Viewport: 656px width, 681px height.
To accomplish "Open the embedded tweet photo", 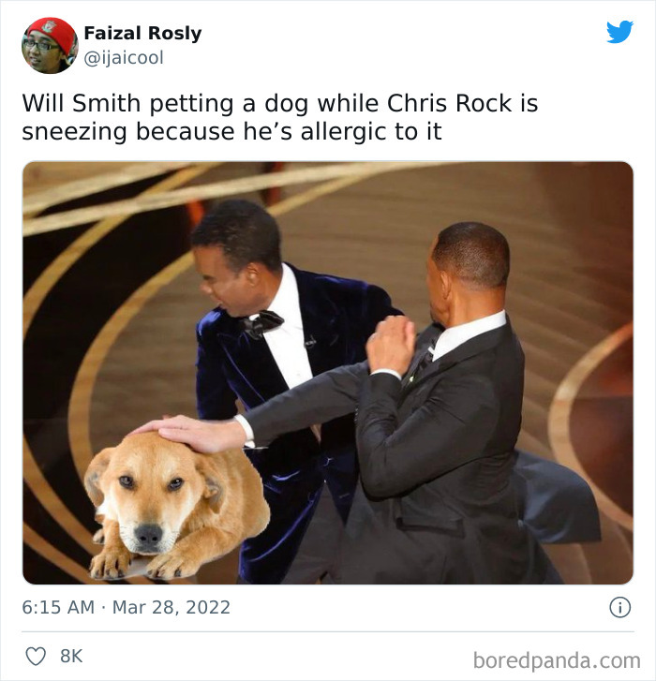I will [x=328, y=373].
